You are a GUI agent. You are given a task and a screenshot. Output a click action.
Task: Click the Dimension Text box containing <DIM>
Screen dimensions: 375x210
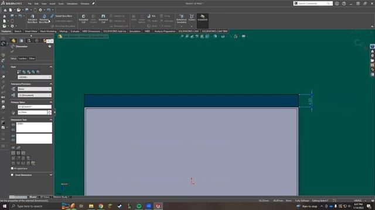pos(34,127)
